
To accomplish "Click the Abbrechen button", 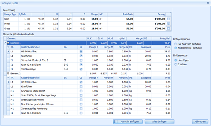I will point(200,121).
